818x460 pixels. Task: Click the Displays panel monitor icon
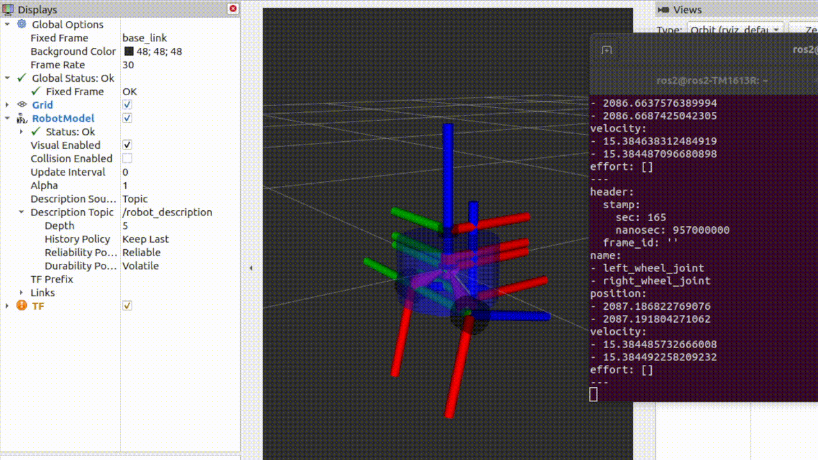click(x=8, y=10)
